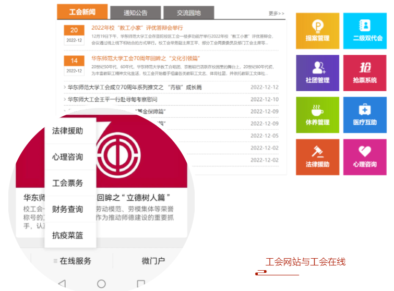Open article 2022年校"教工小家"评优答辩会举行
The width and height of the screenshot is (394, 291).
click(x=137, y=28)
